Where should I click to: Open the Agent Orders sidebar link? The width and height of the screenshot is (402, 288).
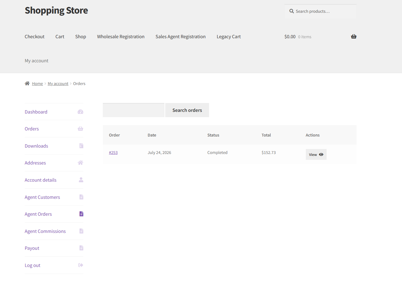(38, 214)
